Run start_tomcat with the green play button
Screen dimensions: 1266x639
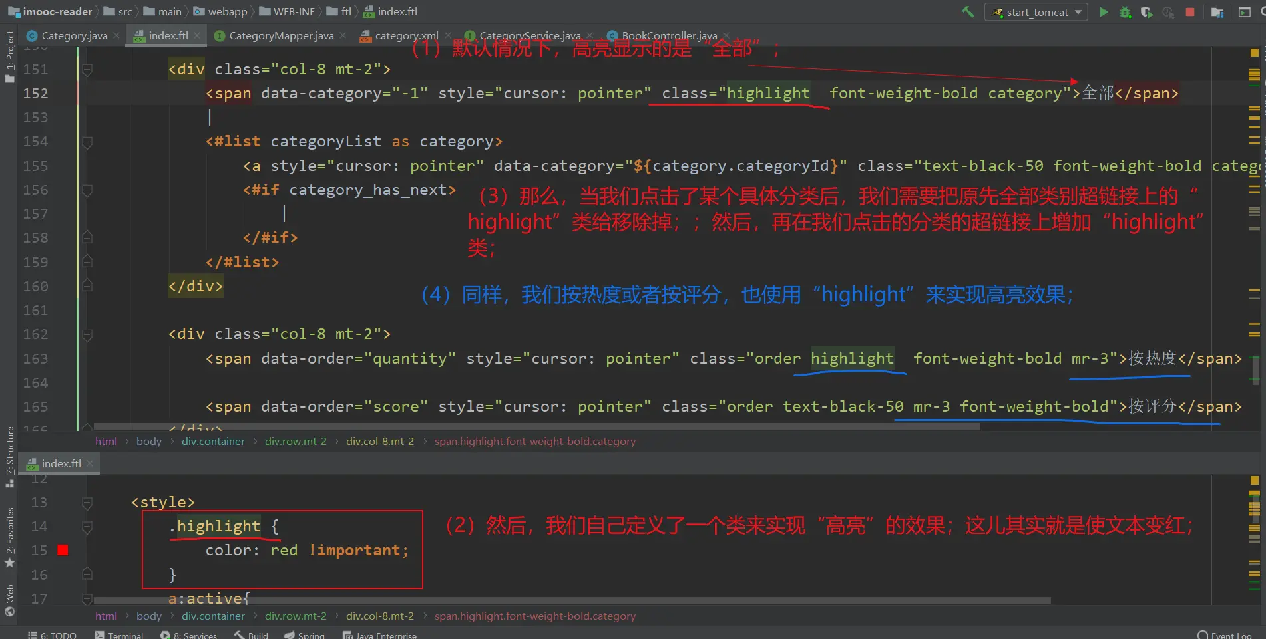coord(1104,12)
